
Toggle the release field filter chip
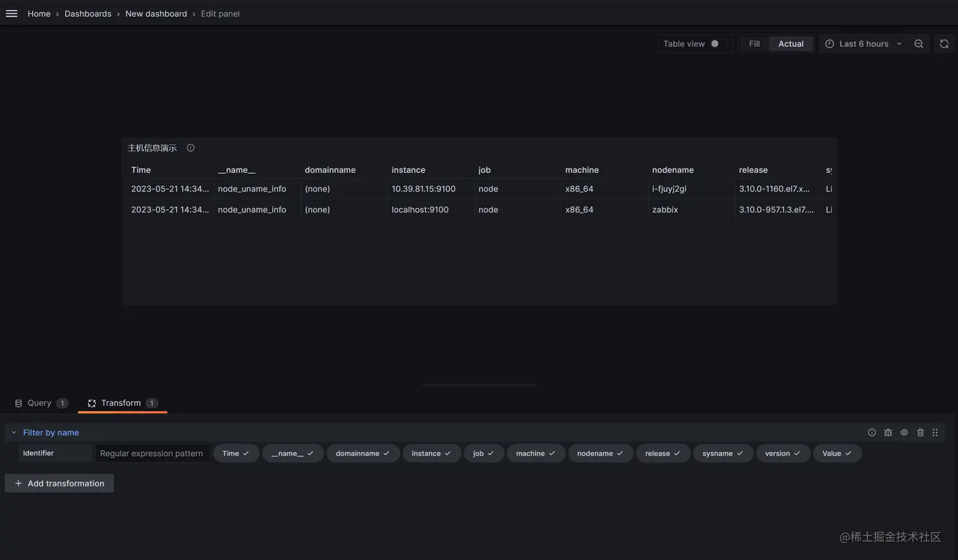[663, 454]
